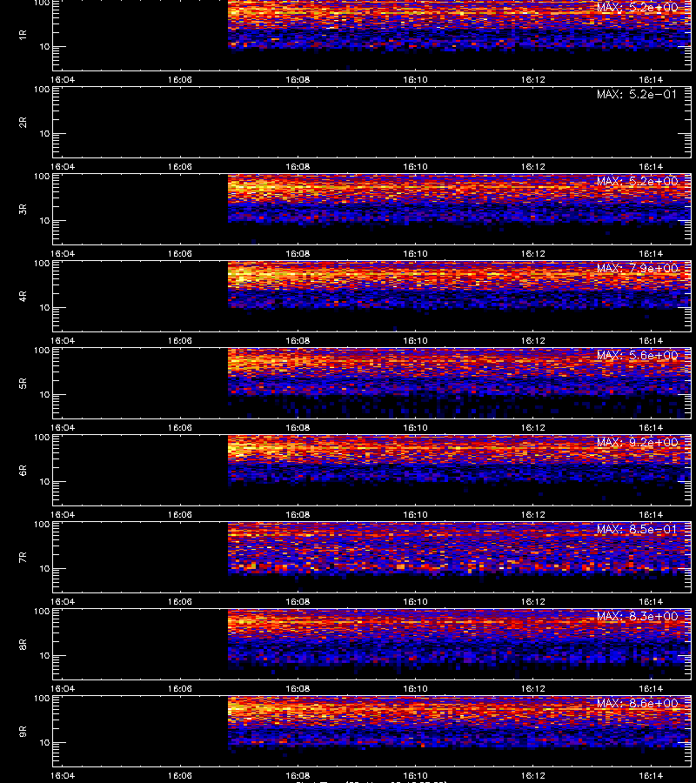Click the MAX: 7.9e+00 label
696x783 pixels.
pos(637,268)
